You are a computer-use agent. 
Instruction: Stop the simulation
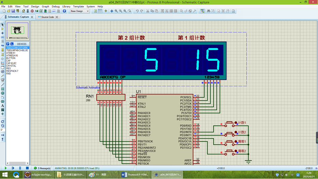click(x=27, y=168)
